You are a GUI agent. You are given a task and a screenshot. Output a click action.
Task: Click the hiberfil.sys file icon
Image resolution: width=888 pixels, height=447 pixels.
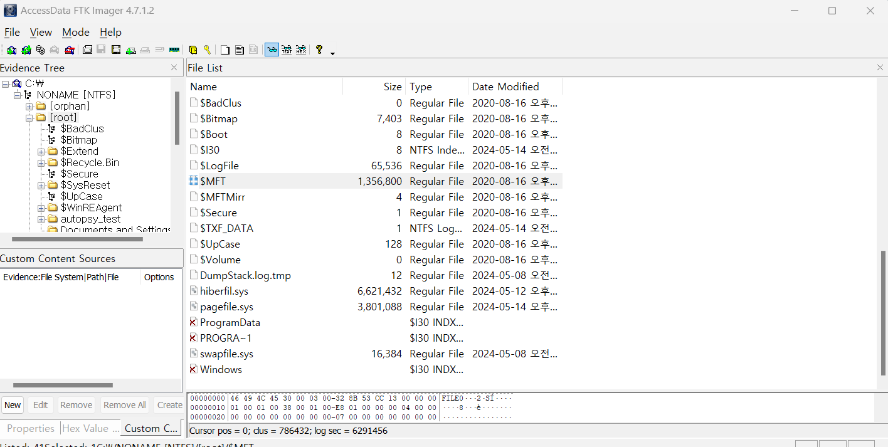(194, 291)
